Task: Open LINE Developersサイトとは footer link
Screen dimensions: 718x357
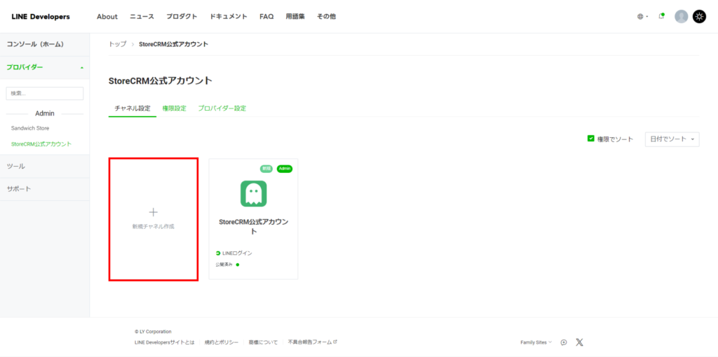Action: pyautogui.click(x=164, y=342)
